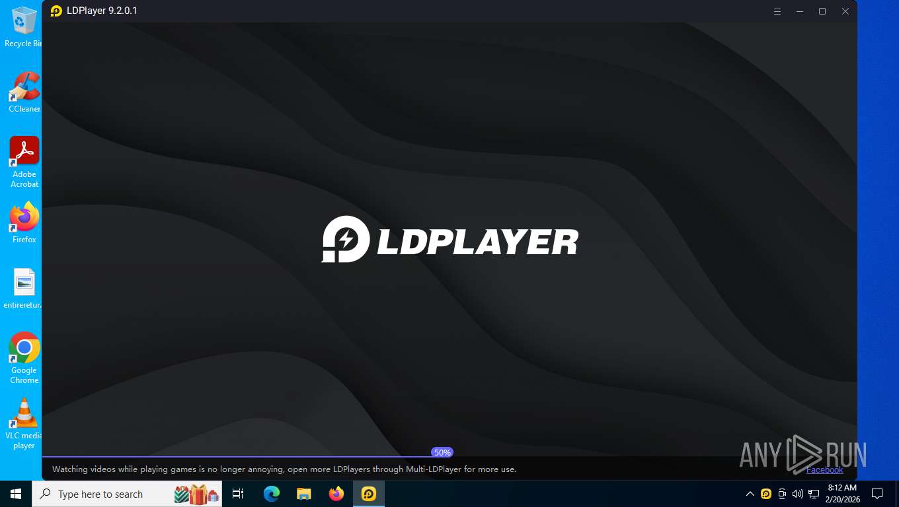The width and height of the screenshot is (899, 507).
Task: Maximize the LDPlayer window
Action: click(x=822, y=11)
